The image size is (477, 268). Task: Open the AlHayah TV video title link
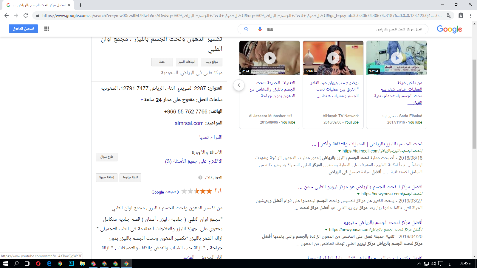click(x=334, y=89)
